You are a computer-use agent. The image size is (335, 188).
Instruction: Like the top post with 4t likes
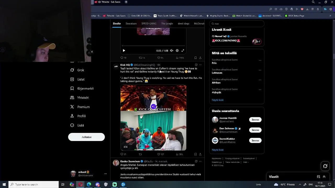(160, 58)
